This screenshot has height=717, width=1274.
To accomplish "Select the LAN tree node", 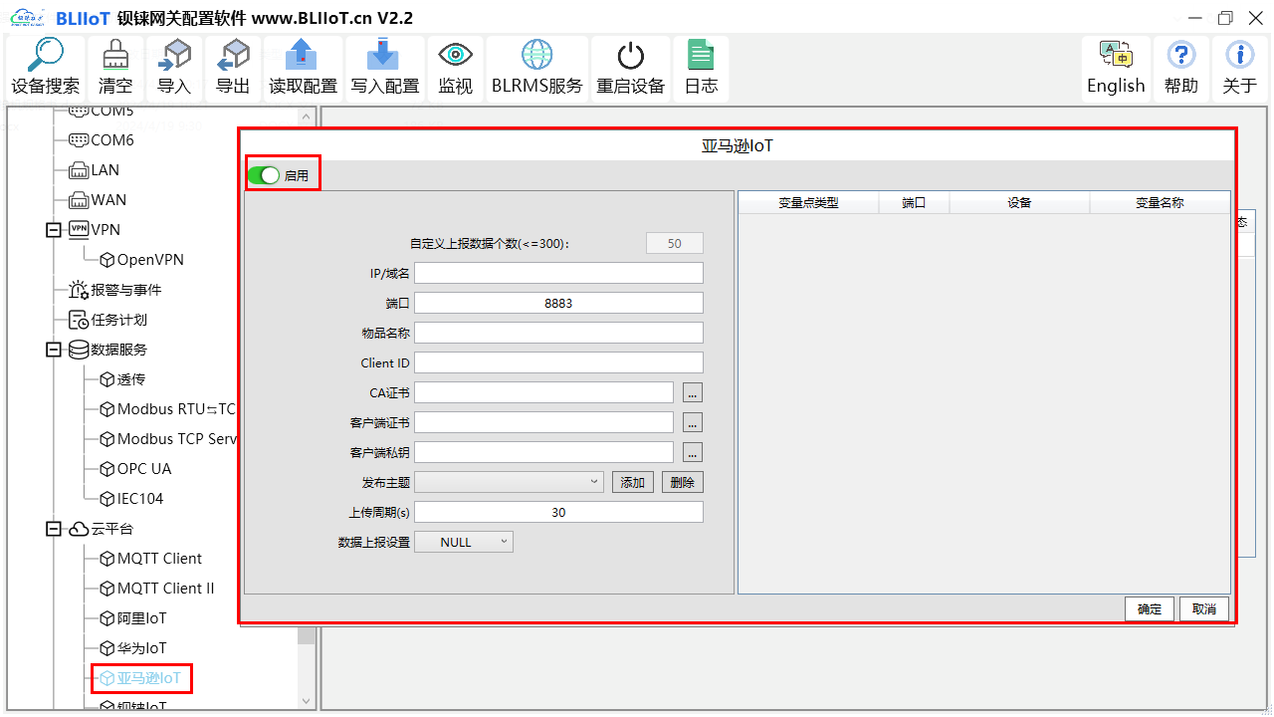I will click(94, 170).
